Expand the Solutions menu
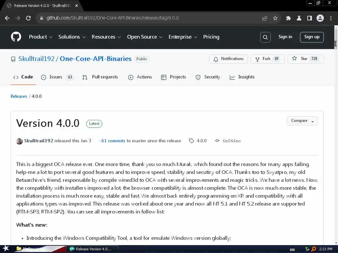The image size is (338, 253). [72, 37]
